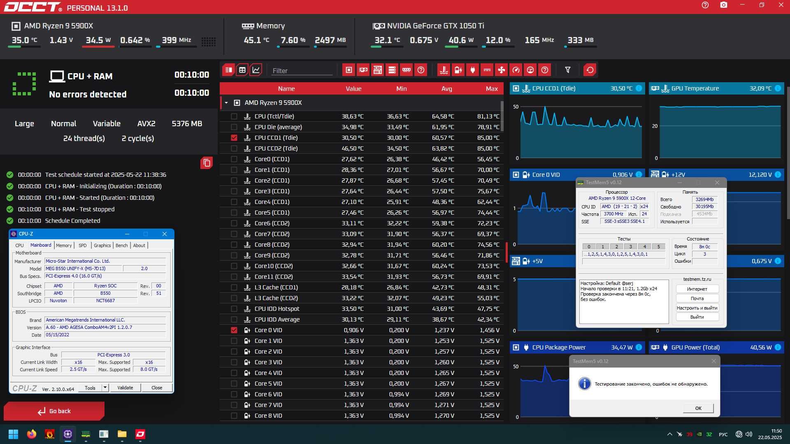Screen dimensions: 790x444
Task: Toggle fan sensor type filter
Action: click(x=501, y=70)
